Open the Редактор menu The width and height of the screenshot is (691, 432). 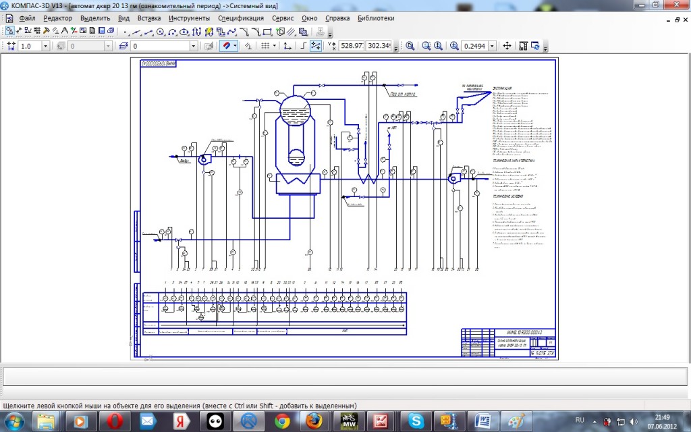(x=58, y=18)
